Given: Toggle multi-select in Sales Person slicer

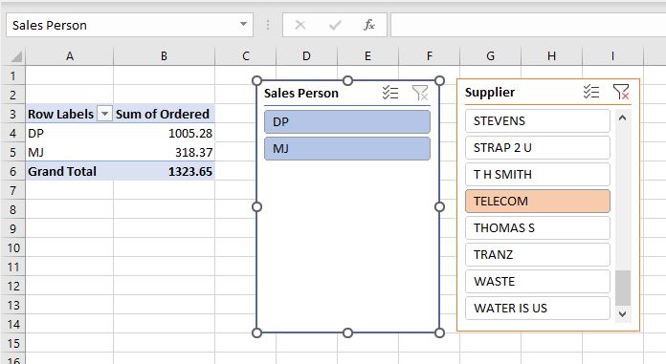Looking at the screenshot, I should [389, 93].
